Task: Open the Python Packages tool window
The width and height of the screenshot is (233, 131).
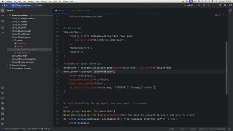Action: [3, 103]
